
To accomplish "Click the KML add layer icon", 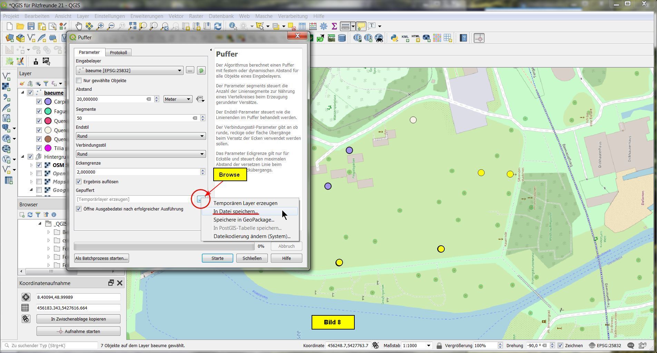I will tap(405, 38).
